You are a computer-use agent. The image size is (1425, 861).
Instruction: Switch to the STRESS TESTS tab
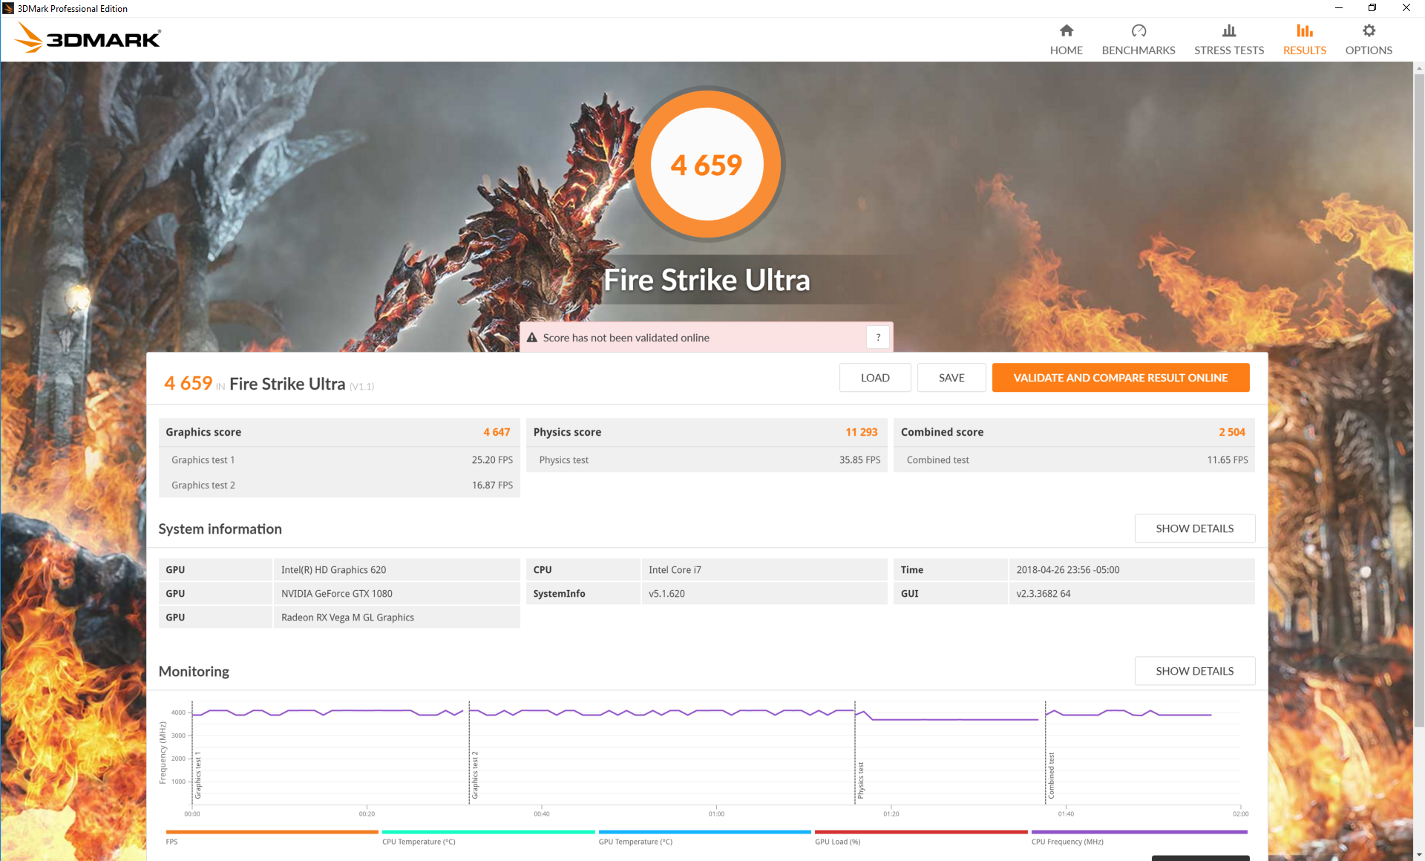[x=1228, y=50]
